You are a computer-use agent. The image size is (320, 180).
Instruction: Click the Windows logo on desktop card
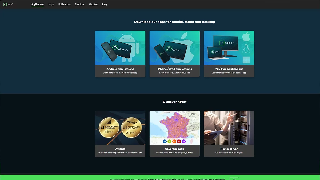tap(246, 60)
